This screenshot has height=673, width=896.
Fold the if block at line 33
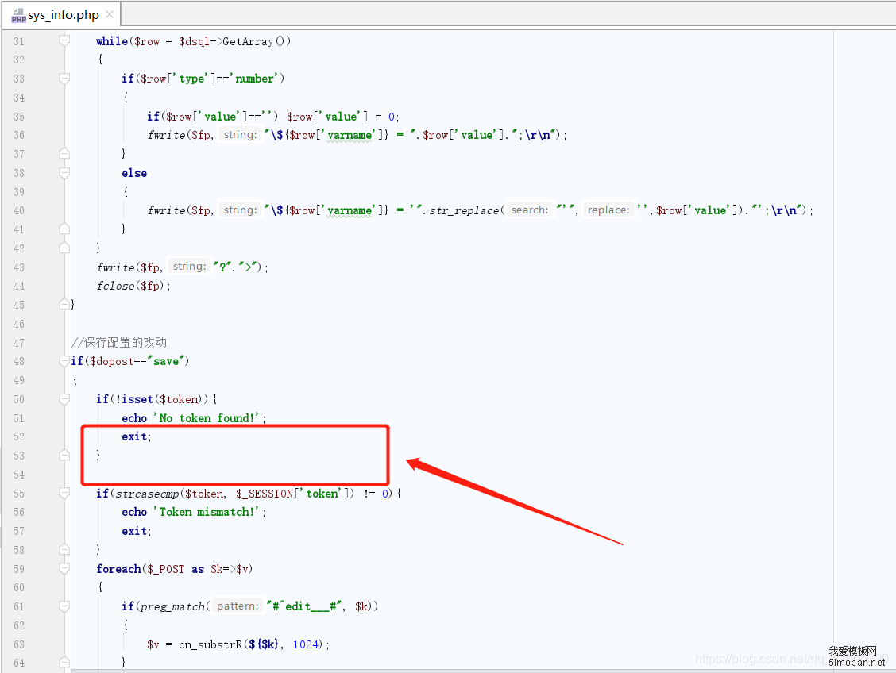64,79
